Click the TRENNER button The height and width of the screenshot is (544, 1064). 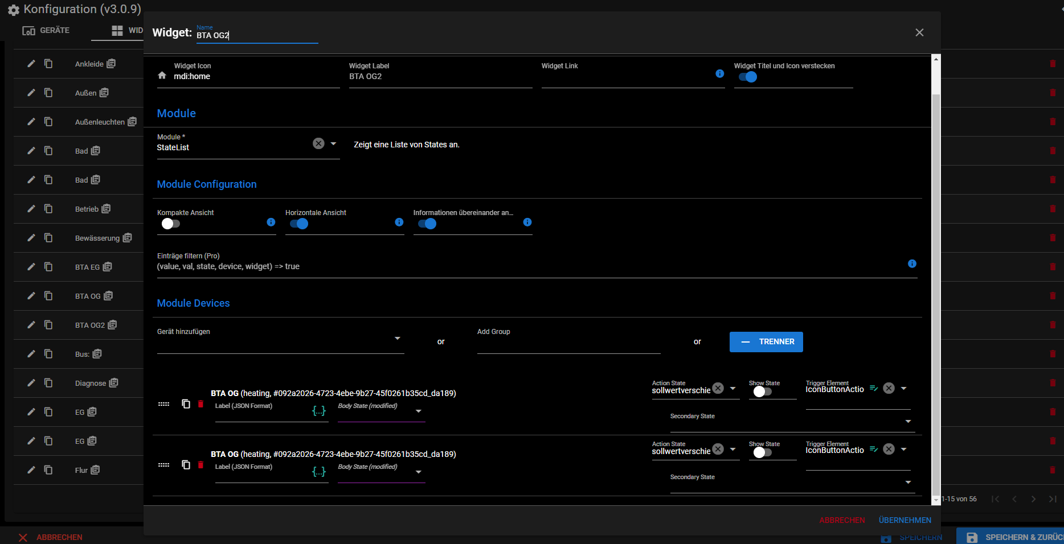pyautogui.click(x=766, y=342)
